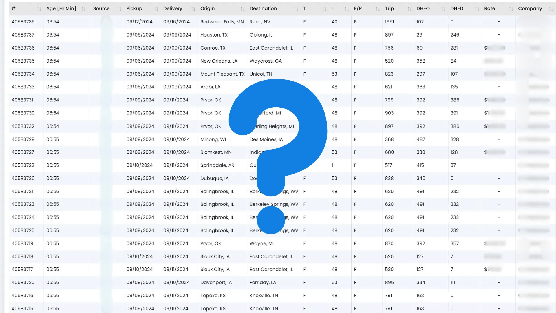
Task: Click origin Dubuque, IA
Action: click(214, 178)
